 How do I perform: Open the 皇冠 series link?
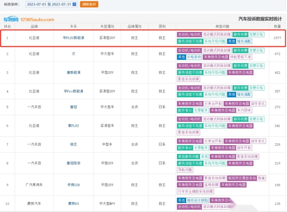point(73,107)
